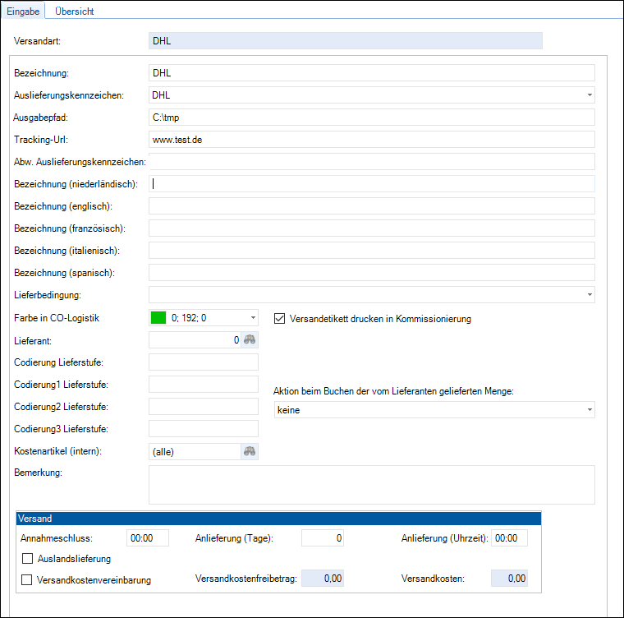Check the Versandkostenvereinbarung option

pyautogui.click(x=27, y=579)
